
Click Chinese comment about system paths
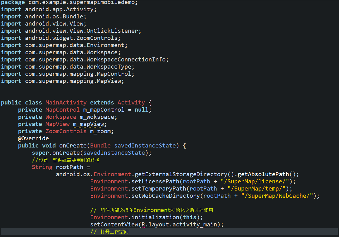65,160
